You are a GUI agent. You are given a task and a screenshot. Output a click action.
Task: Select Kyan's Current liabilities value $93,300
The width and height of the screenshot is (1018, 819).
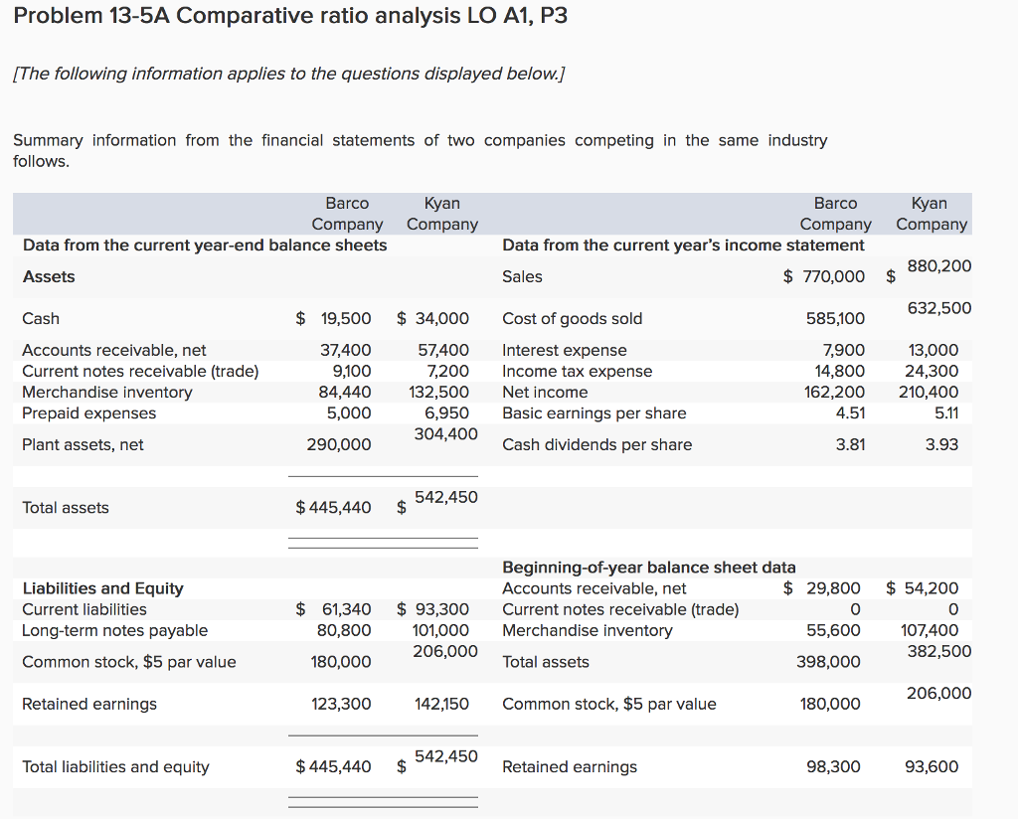click(x=433, y=609)
